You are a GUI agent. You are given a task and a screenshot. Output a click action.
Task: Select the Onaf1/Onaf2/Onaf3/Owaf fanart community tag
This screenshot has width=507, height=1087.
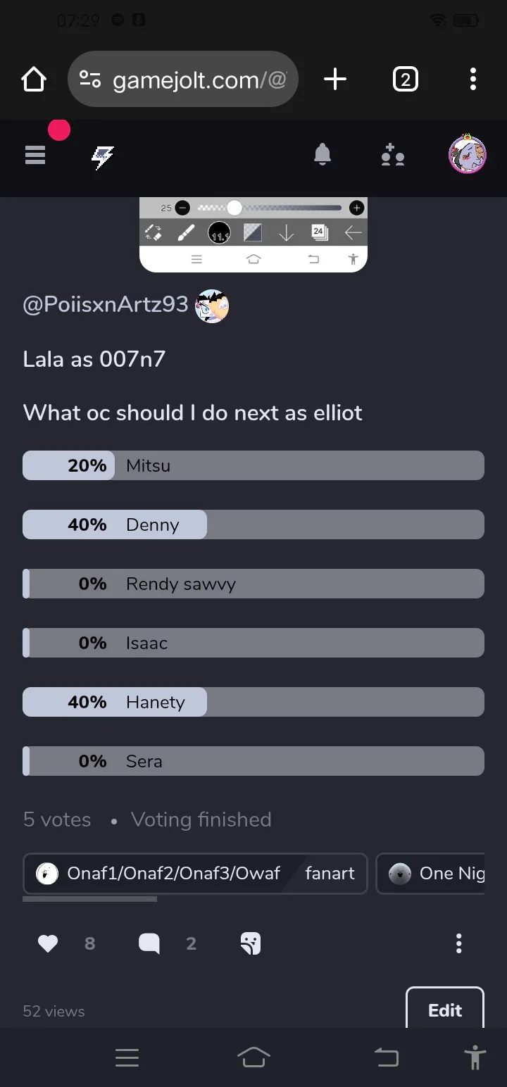tap(195, 874)
